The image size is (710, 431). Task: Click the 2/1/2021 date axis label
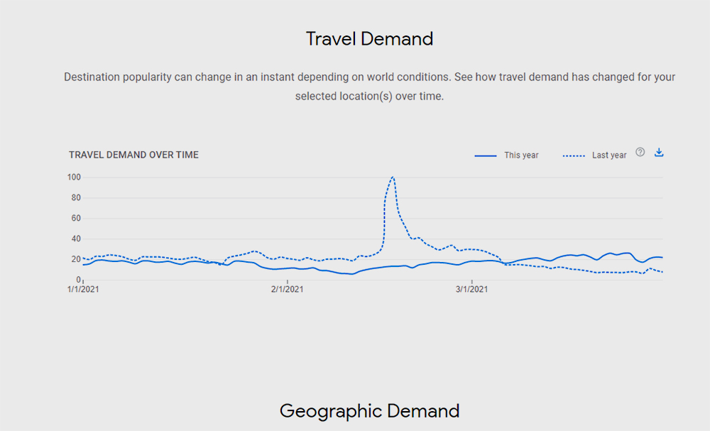tap(288, 289)
